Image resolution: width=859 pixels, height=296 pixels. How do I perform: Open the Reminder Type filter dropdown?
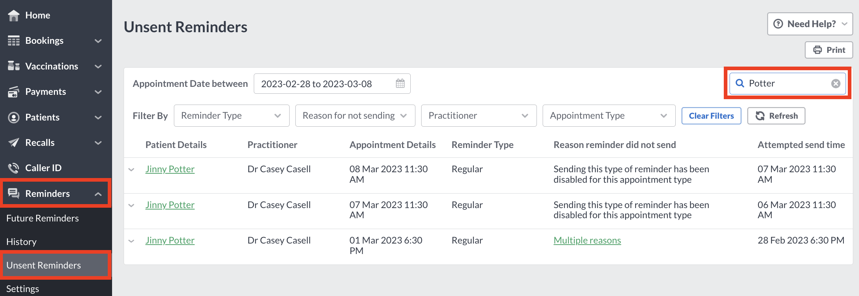click(231, 116)
